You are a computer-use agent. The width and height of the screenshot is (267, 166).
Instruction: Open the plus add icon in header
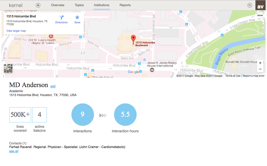click(38, 5)
